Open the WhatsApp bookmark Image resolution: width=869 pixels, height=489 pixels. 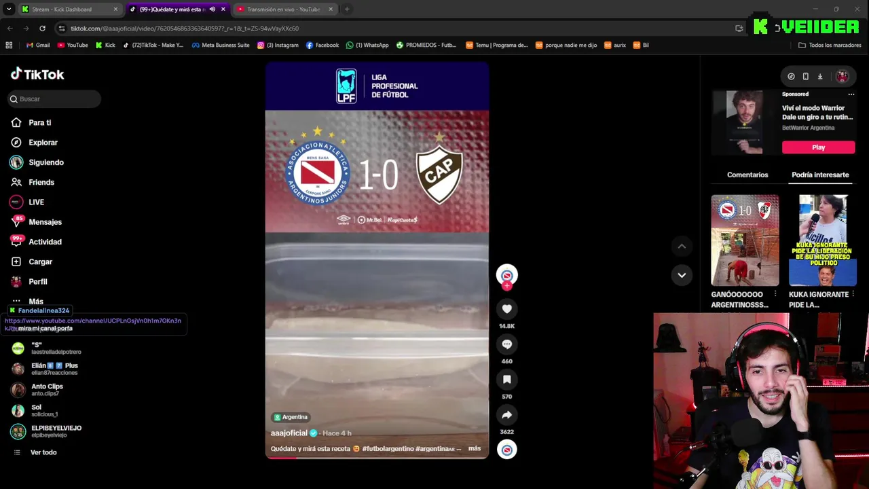pyautogui.click(x=367, y=46)
